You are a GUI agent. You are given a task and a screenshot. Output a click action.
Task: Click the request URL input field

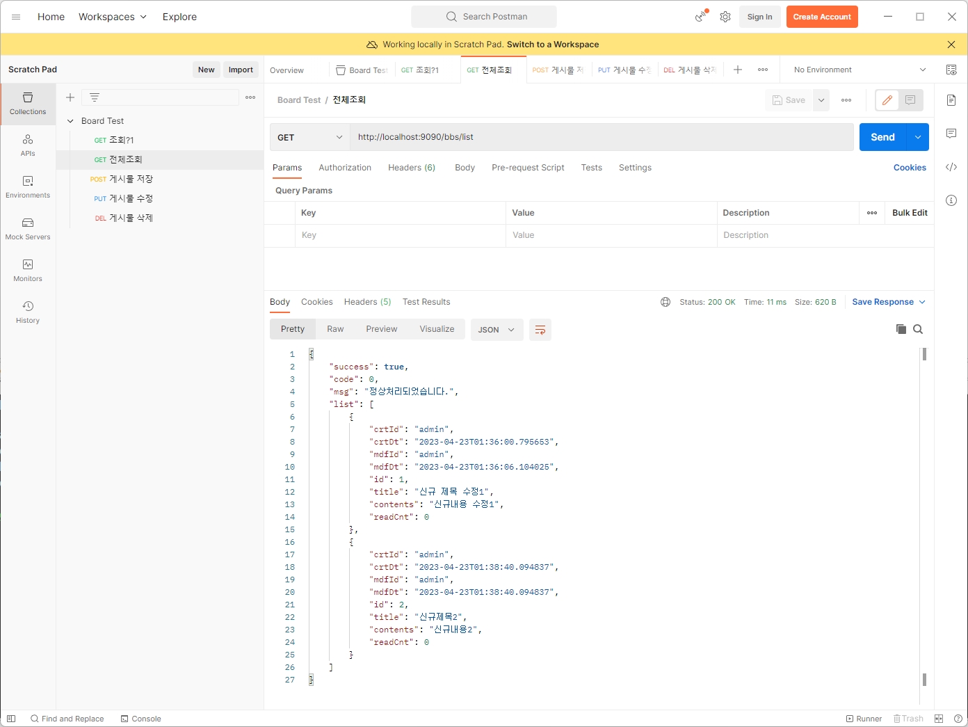pos(602,137)
